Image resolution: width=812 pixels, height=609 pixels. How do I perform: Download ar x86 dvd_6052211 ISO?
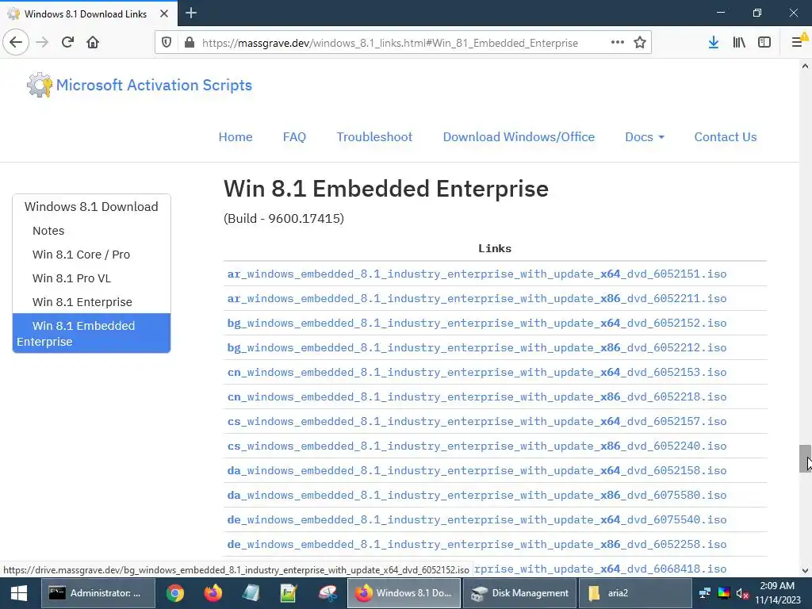point(477,298)
